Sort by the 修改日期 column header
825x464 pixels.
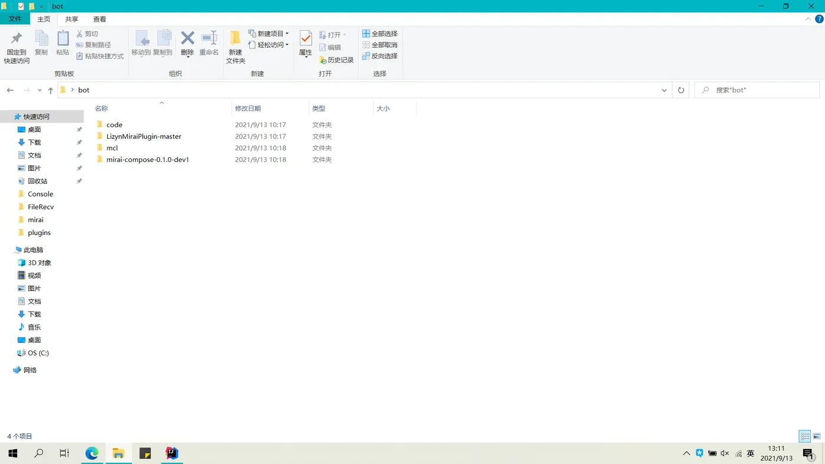click(247, 108)
